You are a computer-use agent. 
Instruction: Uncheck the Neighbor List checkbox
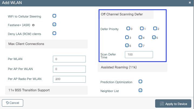click(140, 90)
